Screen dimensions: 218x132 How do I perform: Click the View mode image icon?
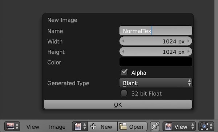click(x=168, y=127)
